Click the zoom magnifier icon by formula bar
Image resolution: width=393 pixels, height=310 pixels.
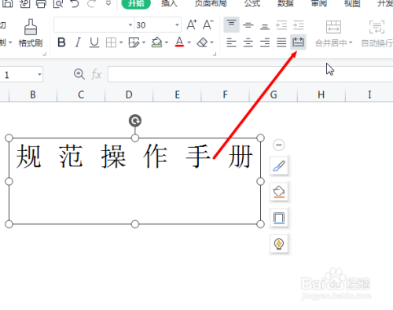coord(79,74)
